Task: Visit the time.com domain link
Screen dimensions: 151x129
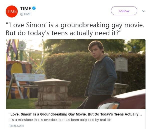Action: pos(16,125)
